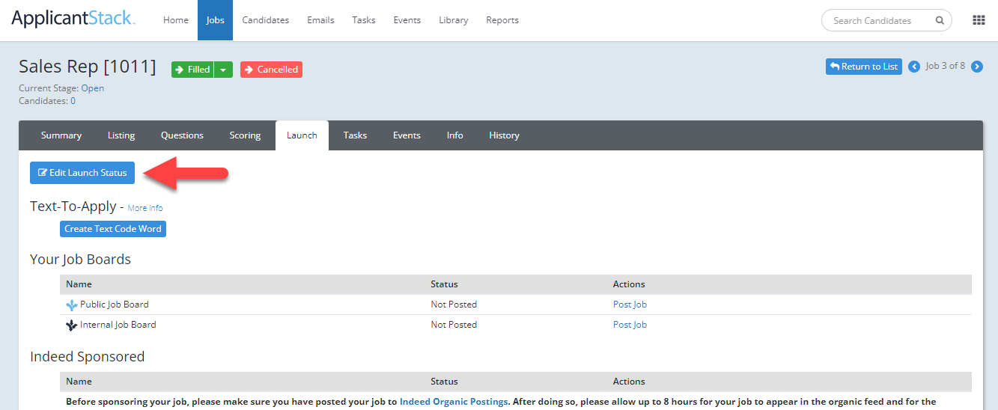Click the Edit Launch Status button
998x410 pixels.
click(82, 173)
